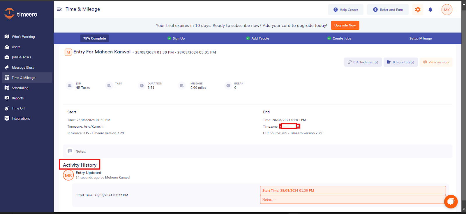
Task: Click the scrollbar down arrow
Action: (x=464, y=209)
